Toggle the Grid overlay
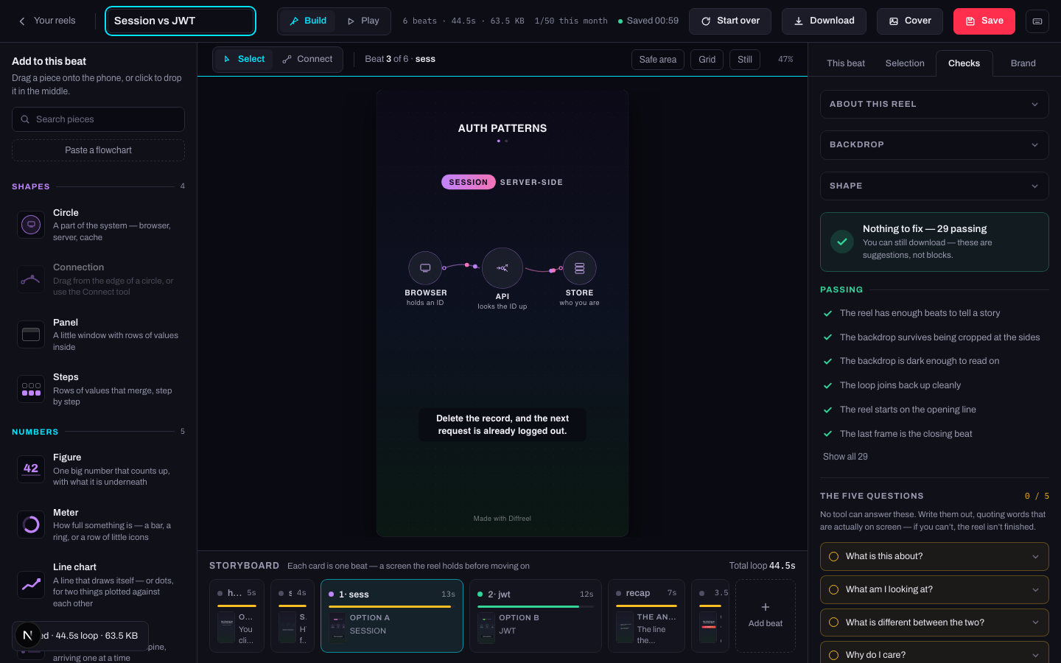 (x=707, y=60)
